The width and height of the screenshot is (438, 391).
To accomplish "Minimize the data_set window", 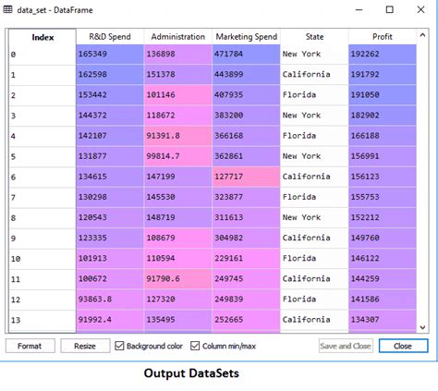I will 359,10.
